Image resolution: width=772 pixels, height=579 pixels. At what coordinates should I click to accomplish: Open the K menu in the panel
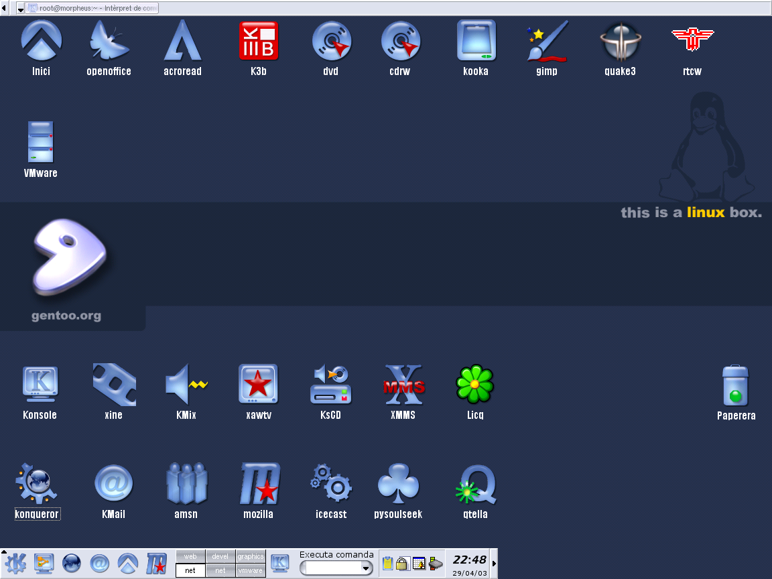pos(15,563)
